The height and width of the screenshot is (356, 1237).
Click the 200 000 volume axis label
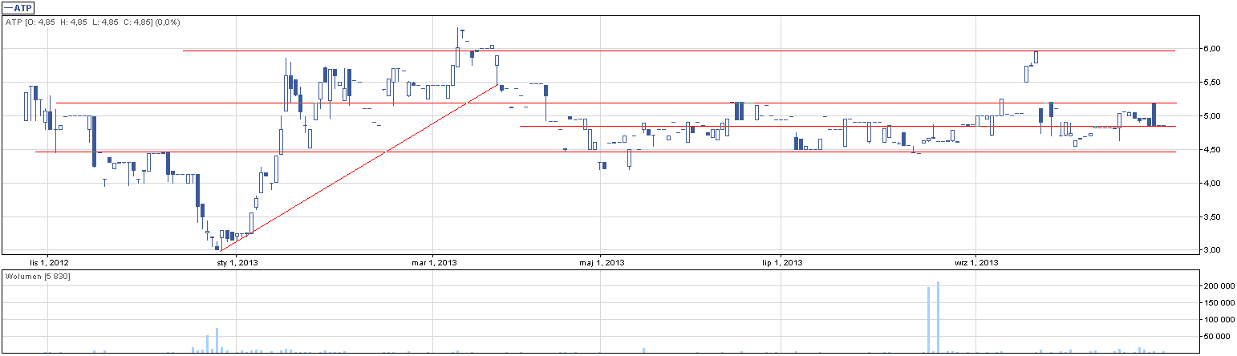click(x=1219, y=286)
